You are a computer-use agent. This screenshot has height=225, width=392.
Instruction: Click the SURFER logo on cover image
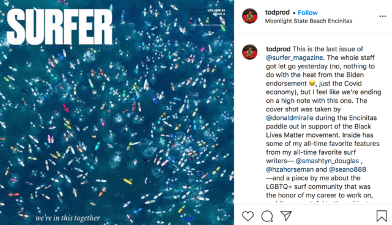click(x=60, y=27)
